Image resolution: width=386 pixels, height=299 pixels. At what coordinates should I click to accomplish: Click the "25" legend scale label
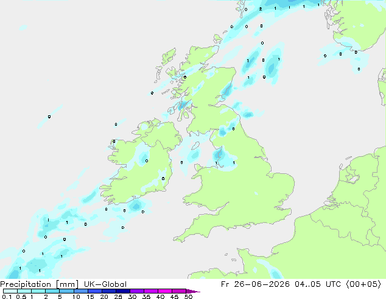[118, 297]
